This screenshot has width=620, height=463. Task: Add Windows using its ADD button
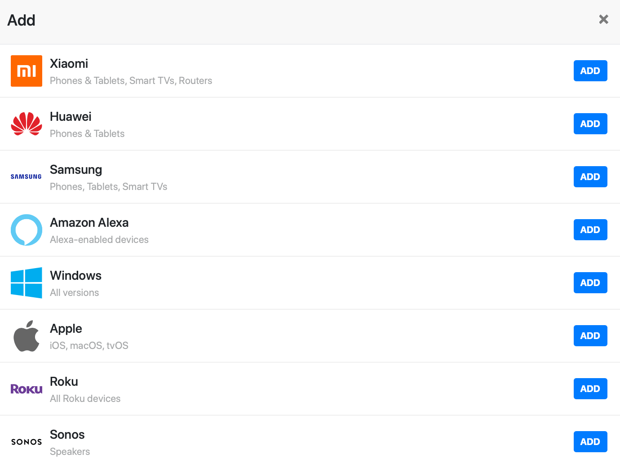coord(590,283)
